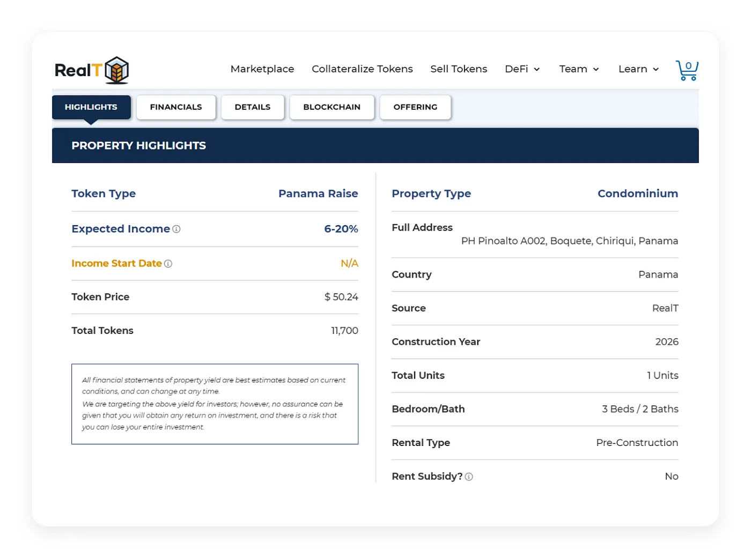Show the Income Start Date info icon
The height and width of the screenshot is (558, 751).
click(168, 264)
